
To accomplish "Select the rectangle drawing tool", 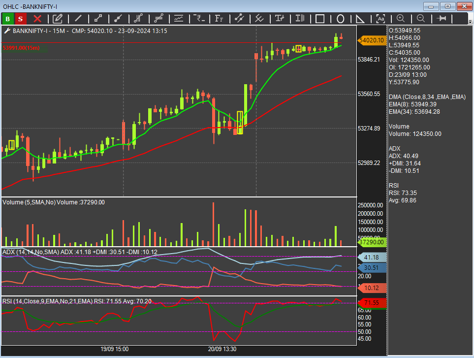I will (x=320, y=19).
